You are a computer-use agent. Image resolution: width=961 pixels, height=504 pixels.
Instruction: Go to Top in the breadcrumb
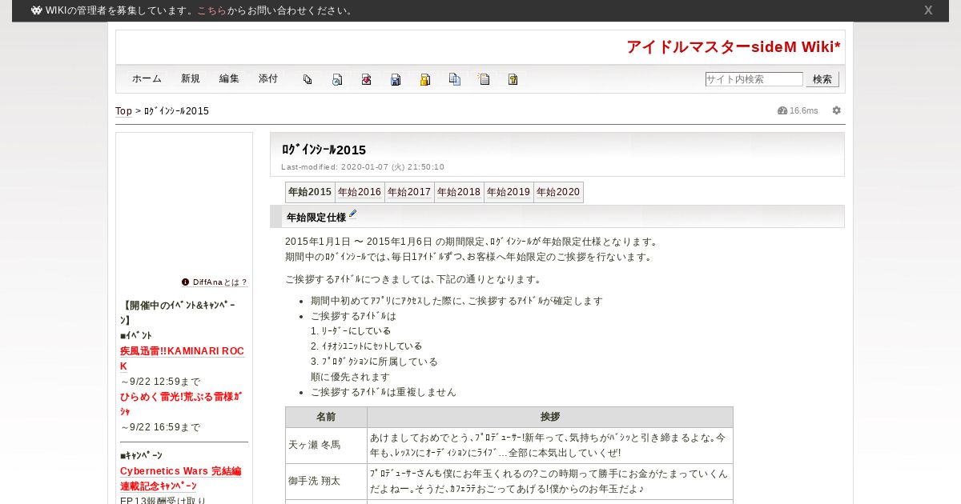[123, 111]
